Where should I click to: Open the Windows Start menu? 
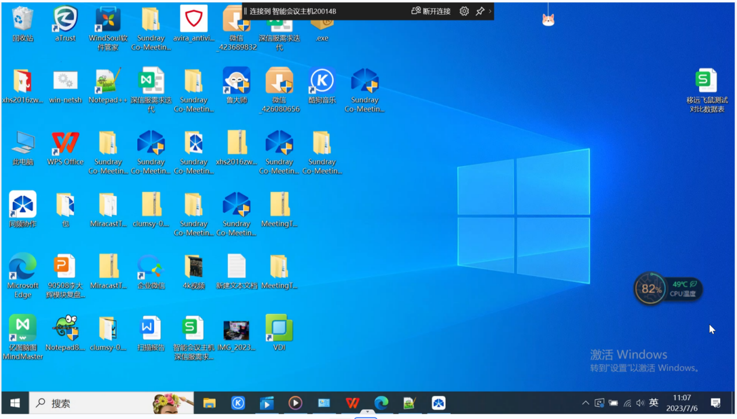15,403
